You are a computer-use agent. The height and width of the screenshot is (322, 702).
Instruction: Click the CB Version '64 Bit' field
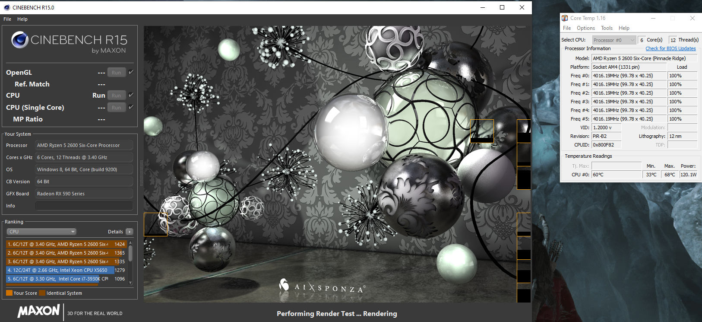[84, 182]
